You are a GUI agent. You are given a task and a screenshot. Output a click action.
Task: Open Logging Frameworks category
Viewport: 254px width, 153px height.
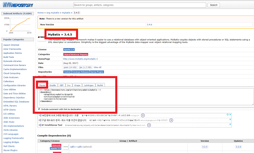click(x=13, y=138)
